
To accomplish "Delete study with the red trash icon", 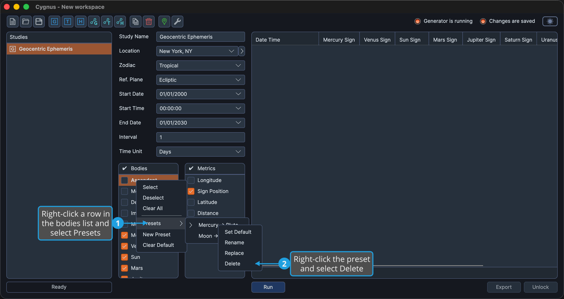I will 149,22.
